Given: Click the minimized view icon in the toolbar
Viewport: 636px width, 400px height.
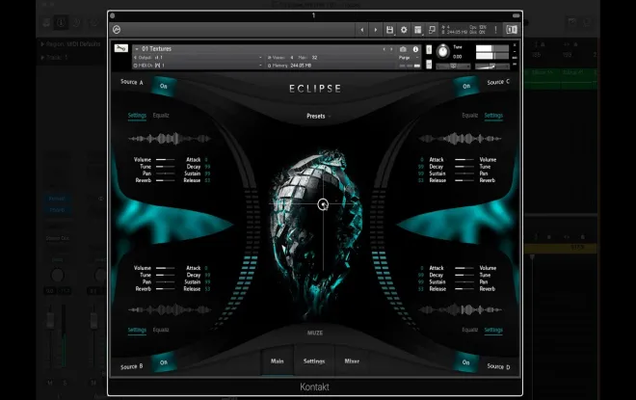Looking at the screenshot, I should (432, 30).
